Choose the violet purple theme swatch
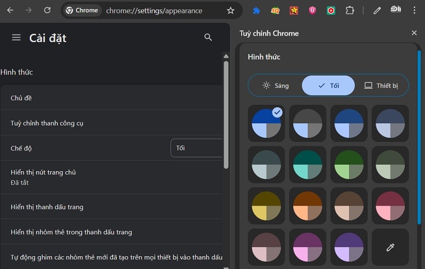425x269 pixels. pyautogui.click(x=349, y=247)
